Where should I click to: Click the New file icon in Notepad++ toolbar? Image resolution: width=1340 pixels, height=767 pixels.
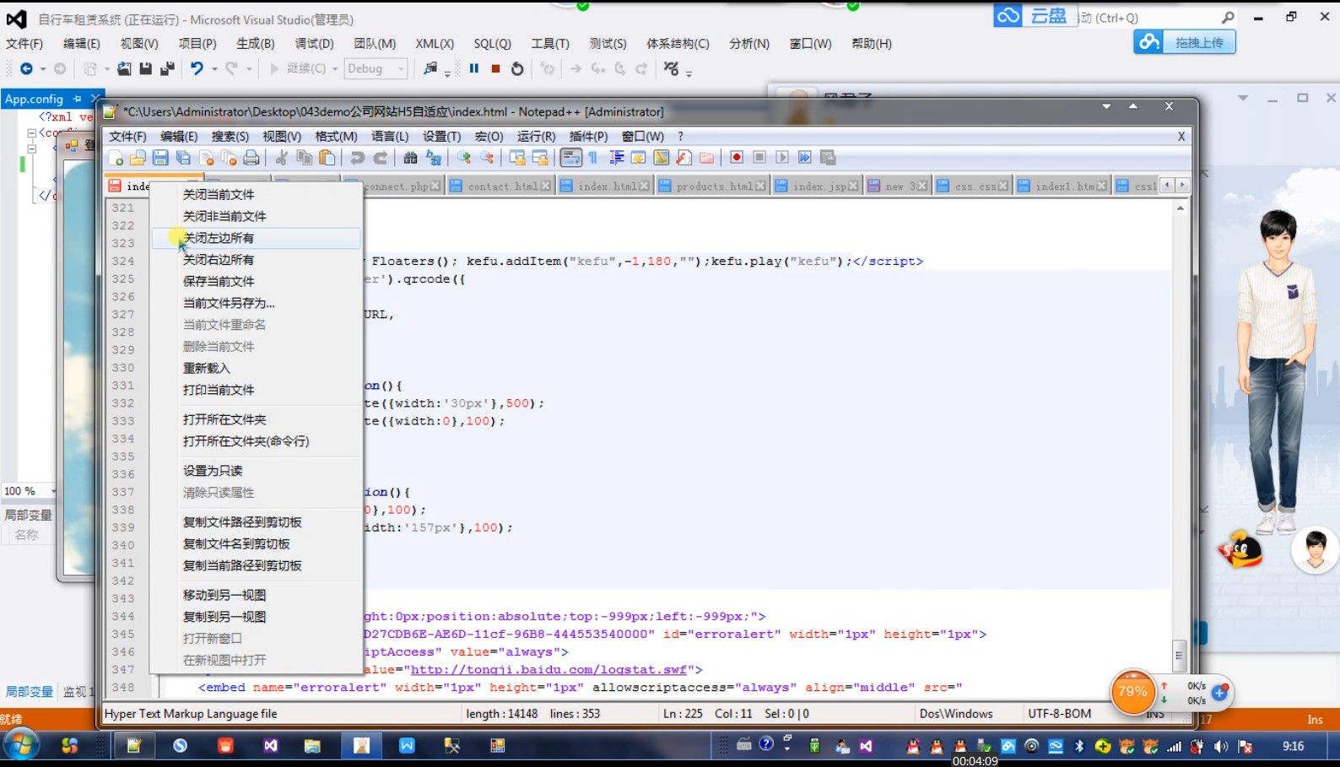click(116, 158)
